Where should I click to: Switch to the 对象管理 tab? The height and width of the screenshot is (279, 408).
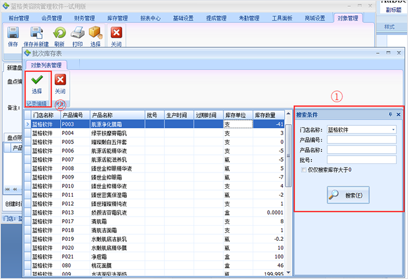tap(348, 18)
